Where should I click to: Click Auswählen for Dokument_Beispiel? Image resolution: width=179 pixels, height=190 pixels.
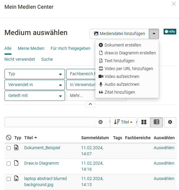pyautogui.click(x=164, y=148)
